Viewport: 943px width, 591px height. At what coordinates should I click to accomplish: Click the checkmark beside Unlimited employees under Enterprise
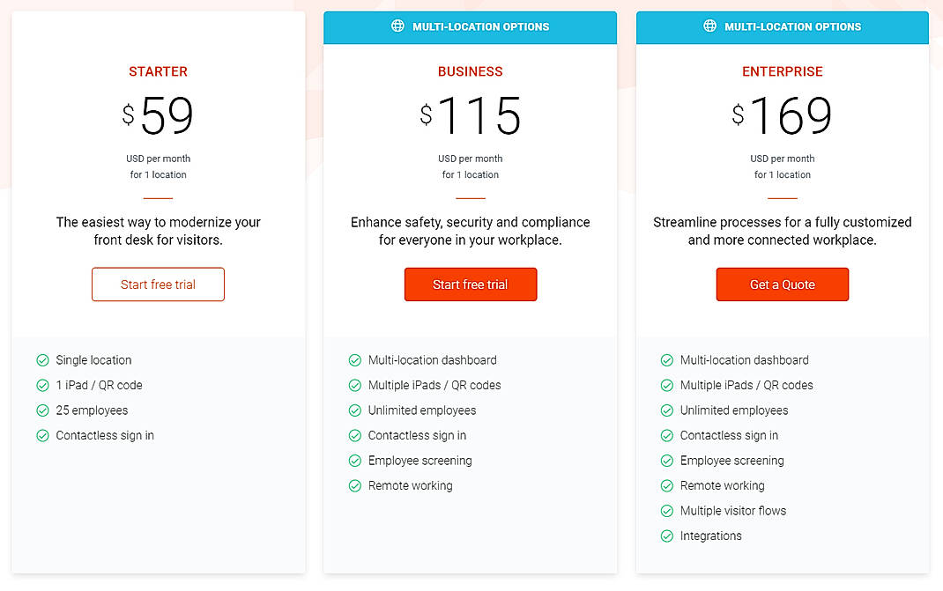(x=667, y=410)
